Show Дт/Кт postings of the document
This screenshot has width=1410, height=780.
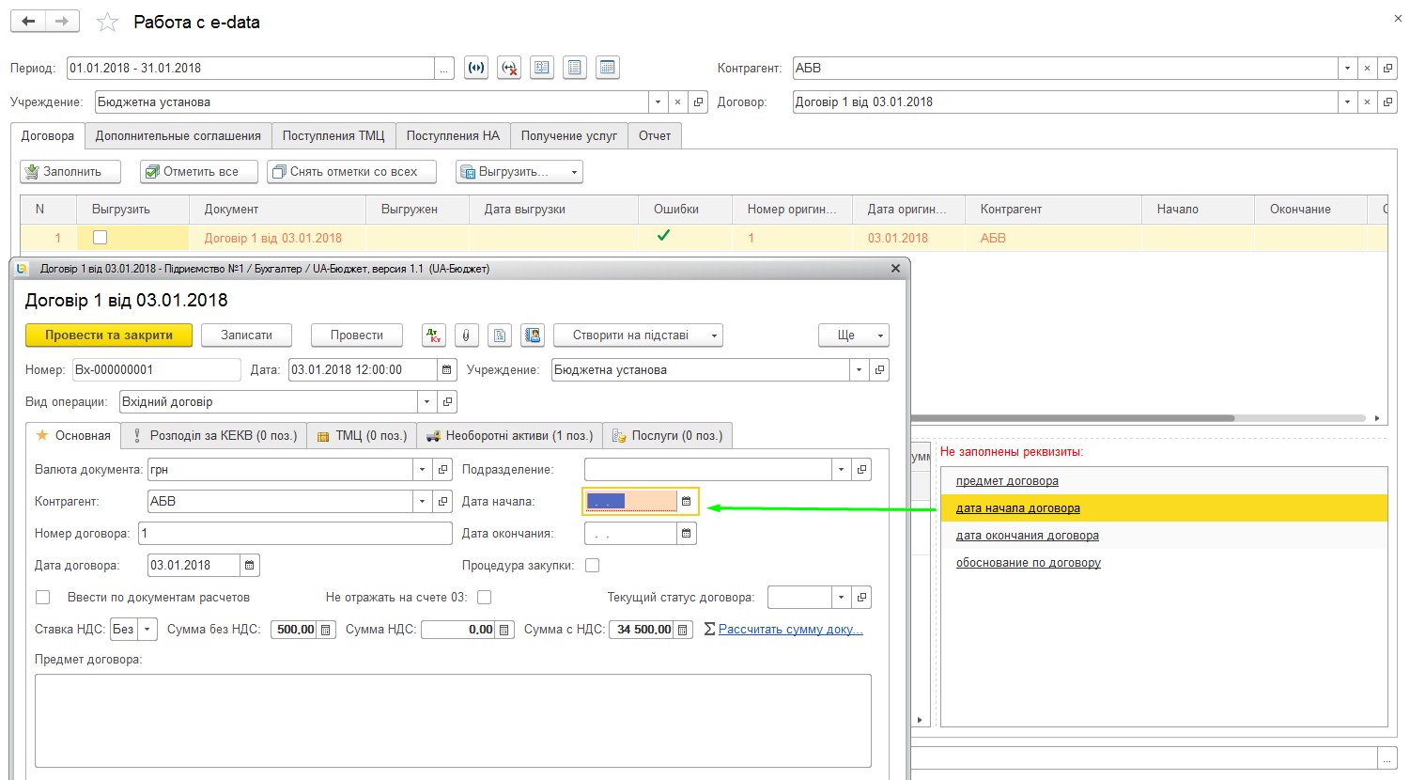pyautogui.click(x=434, y=335)
